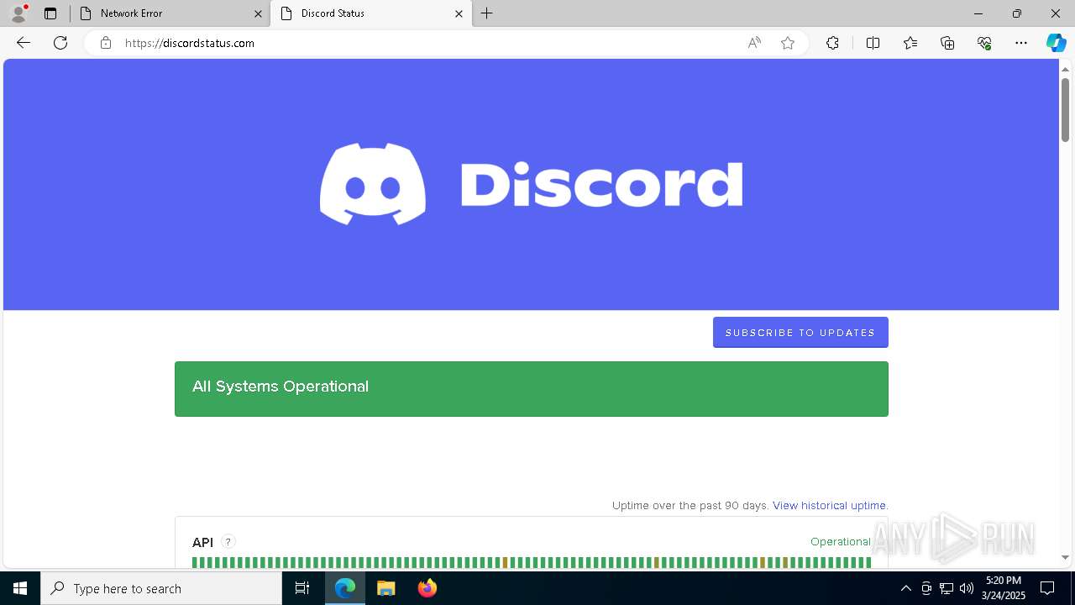Open Task View on taskbar
Screen dimensions: 1075x605
coord(302,588)
